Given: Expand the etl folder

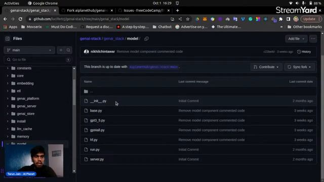Looking at the screenshot, I should (x=8, y=91).
